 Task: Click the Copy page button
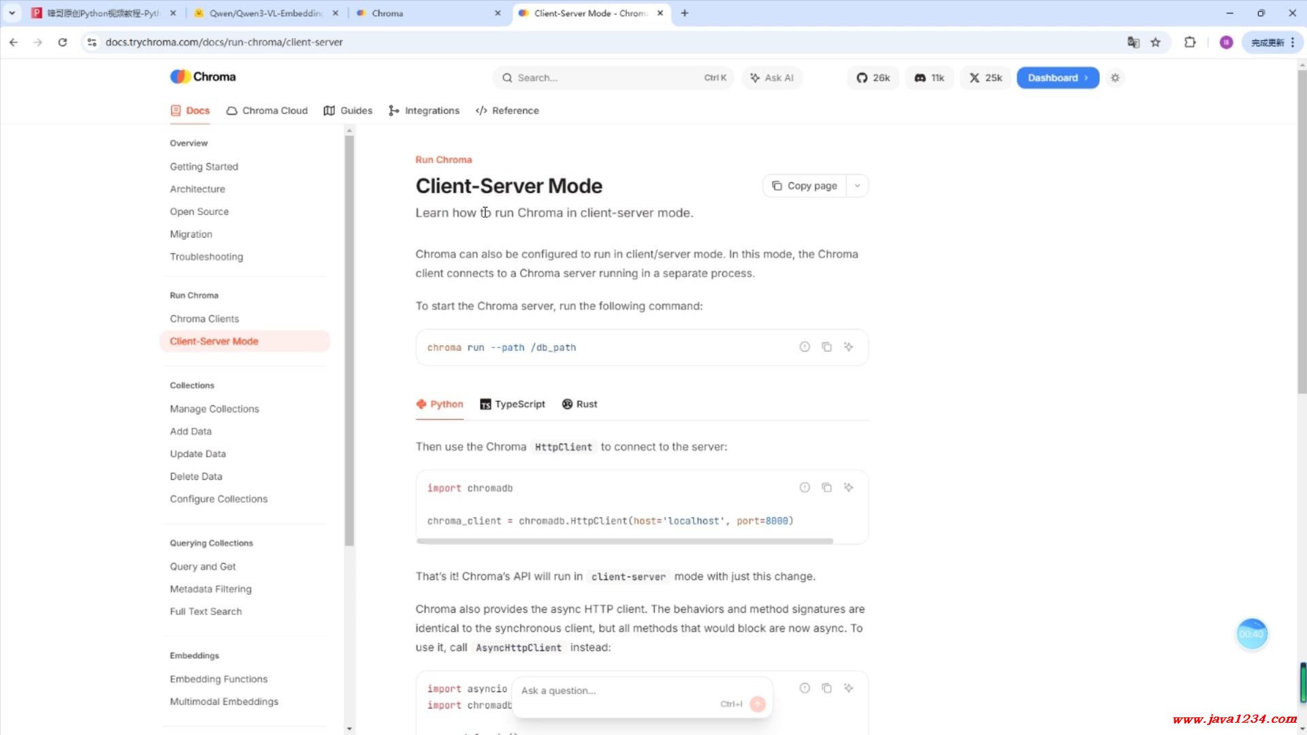pos(805,186)
